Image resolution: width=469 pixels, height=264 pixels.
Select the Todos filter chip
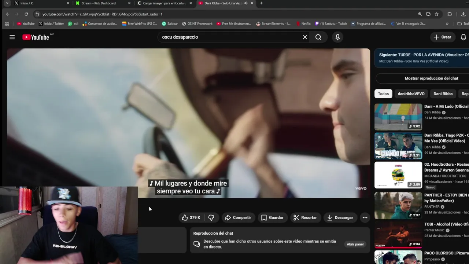pos(383,93)
